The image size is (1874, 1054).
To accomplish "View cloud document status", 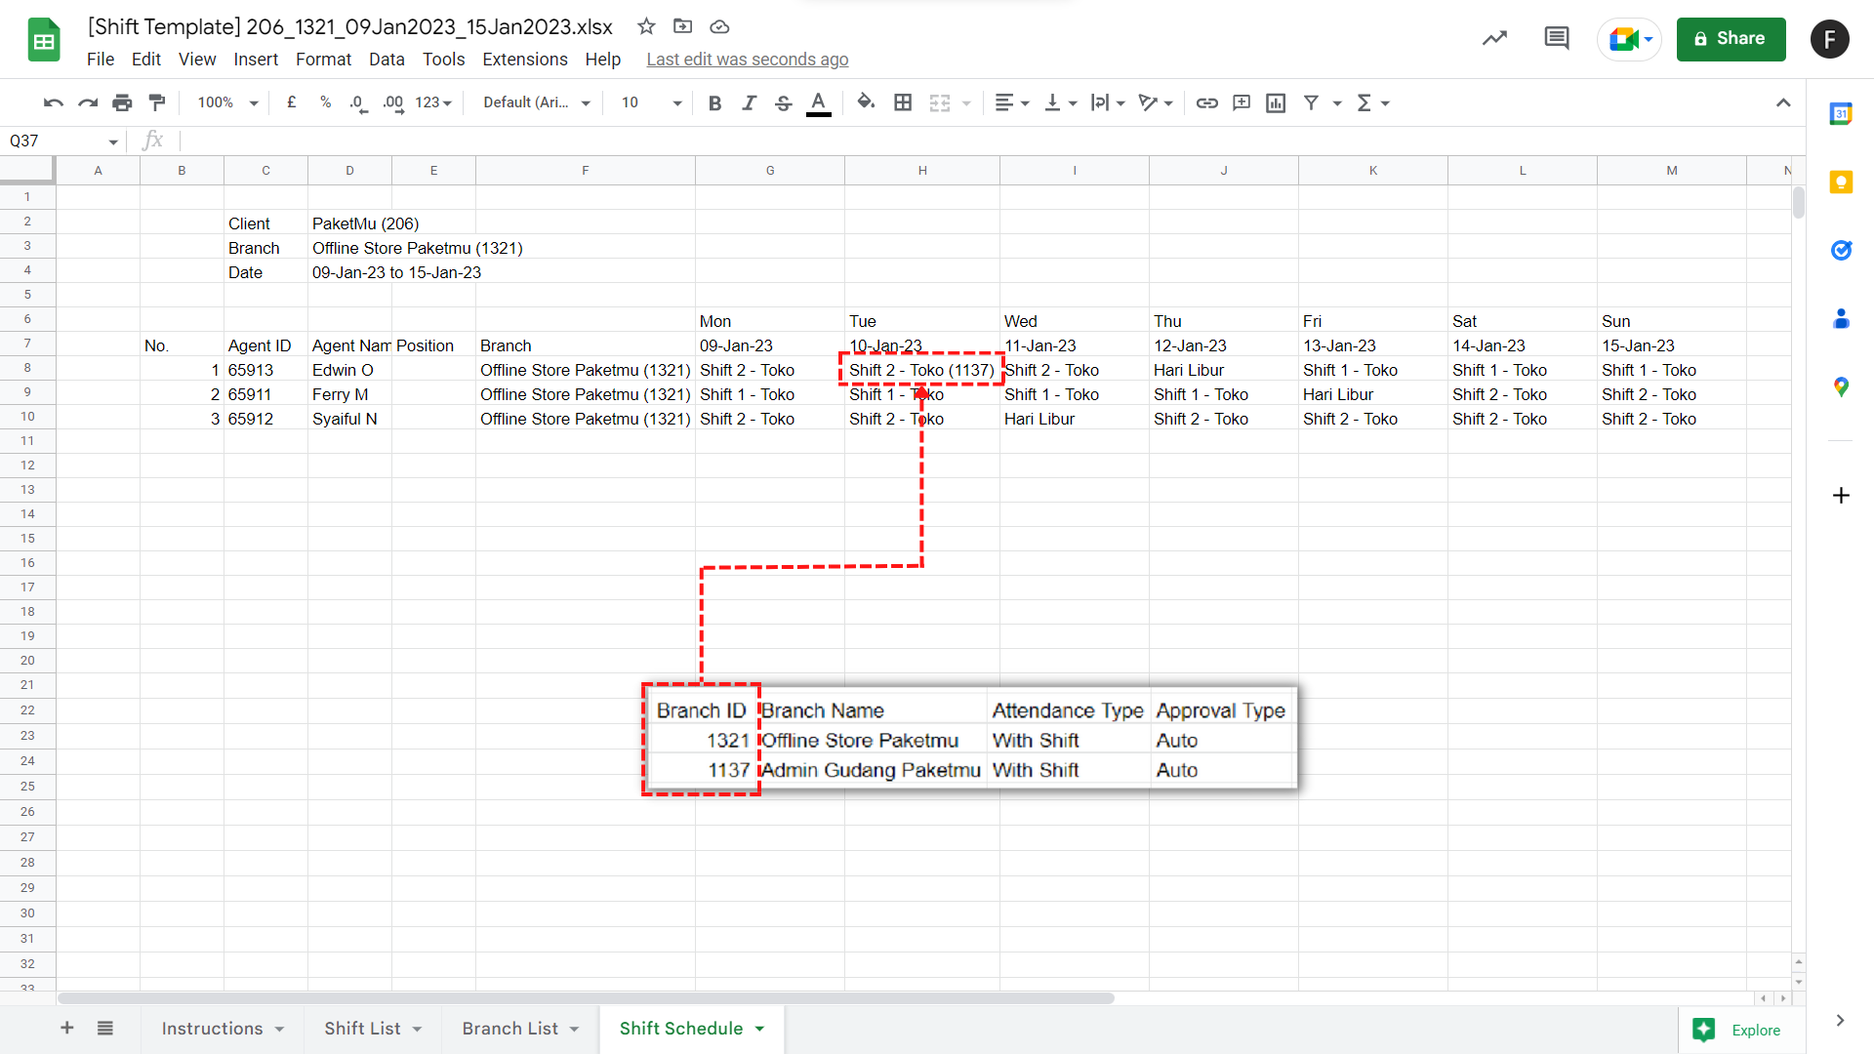I will click(719, 26).
